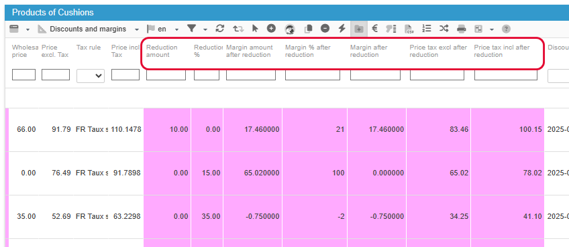Click the add-to-folder plus icon

[359, 29]
